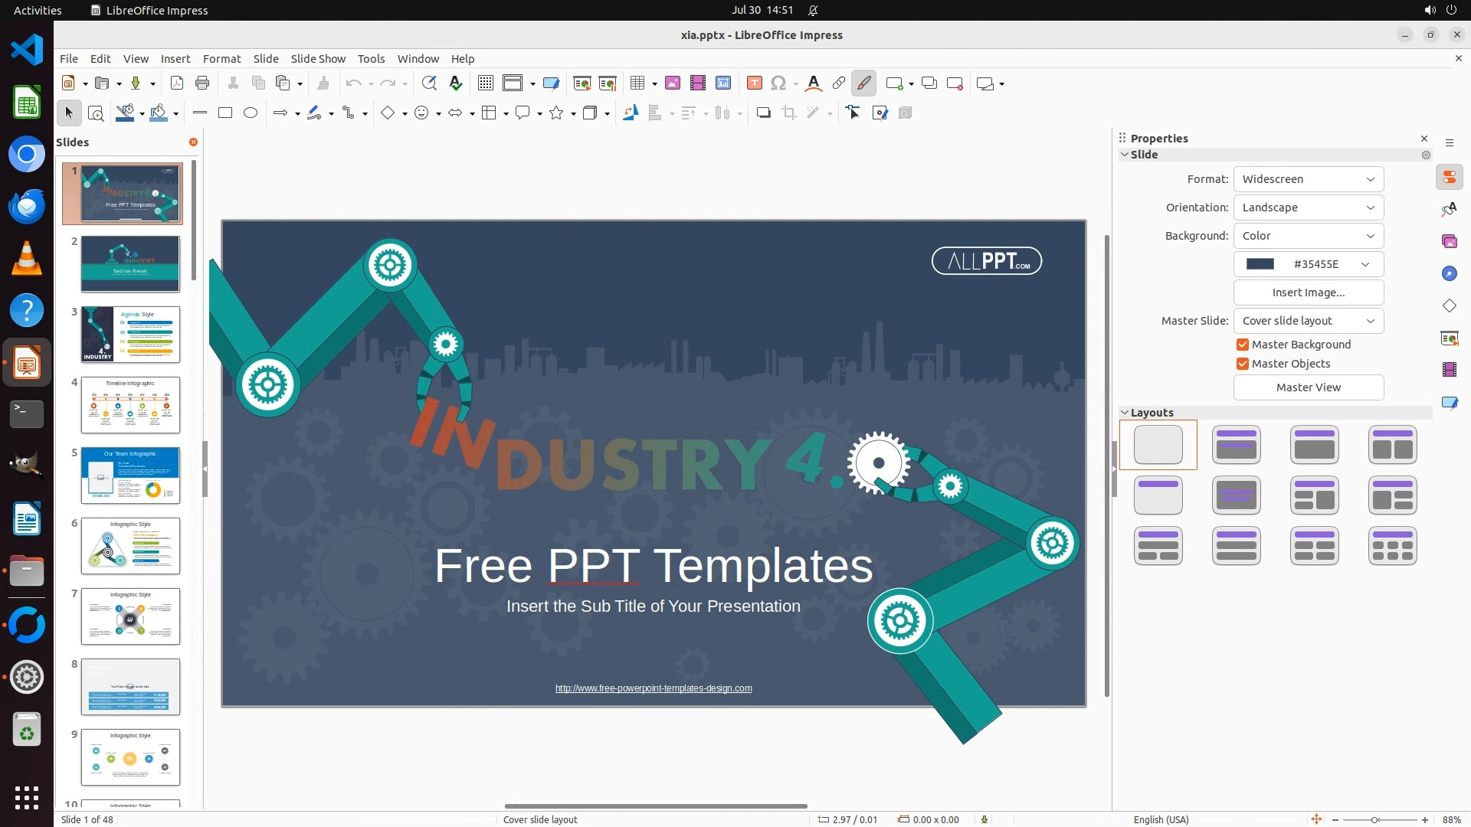This screenshot has height=827, width=1471.
Task: Open the Slide Show menu
Action: point(318,59)
